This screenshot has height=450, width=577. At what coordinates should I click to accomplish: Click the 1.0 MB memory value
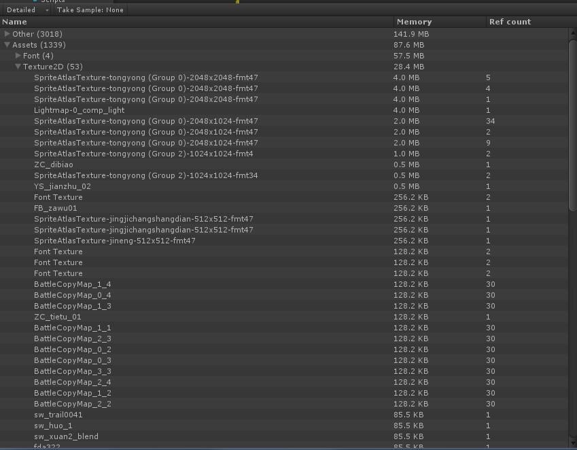click(406, 154)
